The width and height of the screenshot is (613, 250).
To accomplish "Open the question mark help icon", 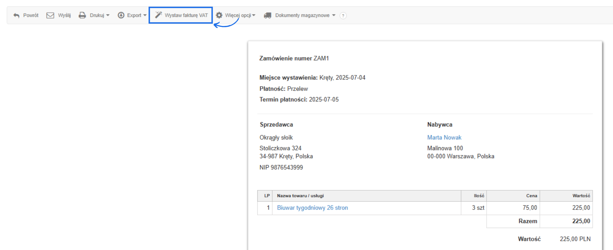I will point(343,16).
